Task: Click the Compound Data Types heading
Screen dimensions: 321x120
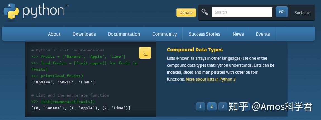Action: click(x=195, y=50)
